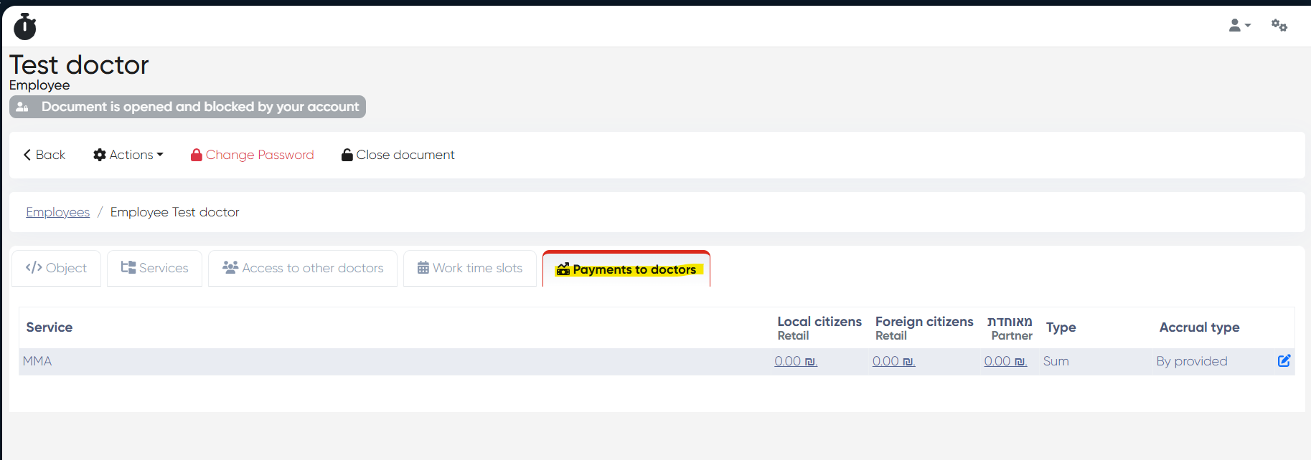Click Foreign citizens retail amount 0.00
Viewport: 1311px width, 460px height.
893,361
